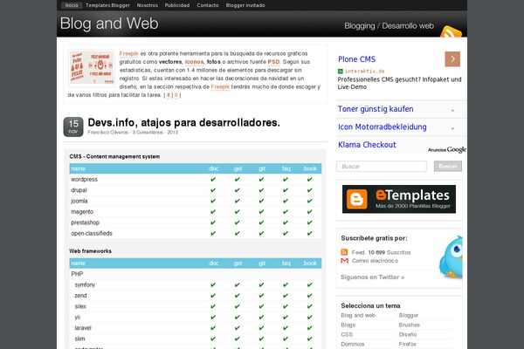The height and width of the screenshot is (349, 524).
Task: Open the Publicidad menu item
Action: (x=177, y=5)
